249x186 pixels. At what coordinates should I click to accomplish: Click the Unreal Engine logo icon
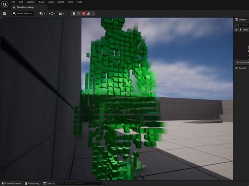tap(5, 4)
